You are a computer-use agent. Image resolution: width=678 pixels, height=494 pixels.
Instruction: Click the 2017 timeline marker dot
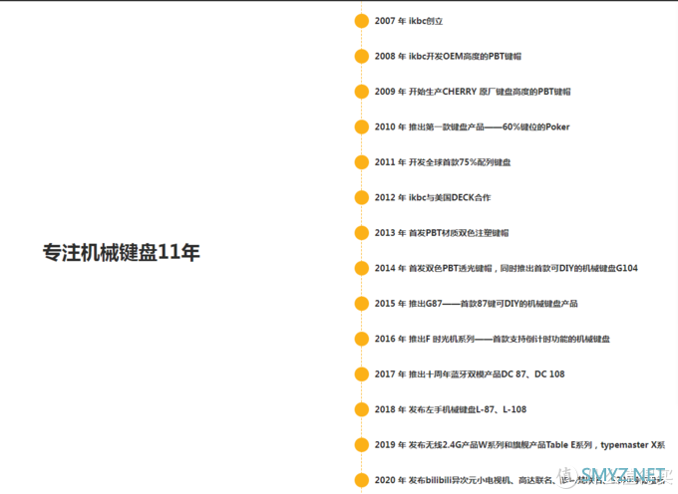pyautogui.click(x=362, y=373)
